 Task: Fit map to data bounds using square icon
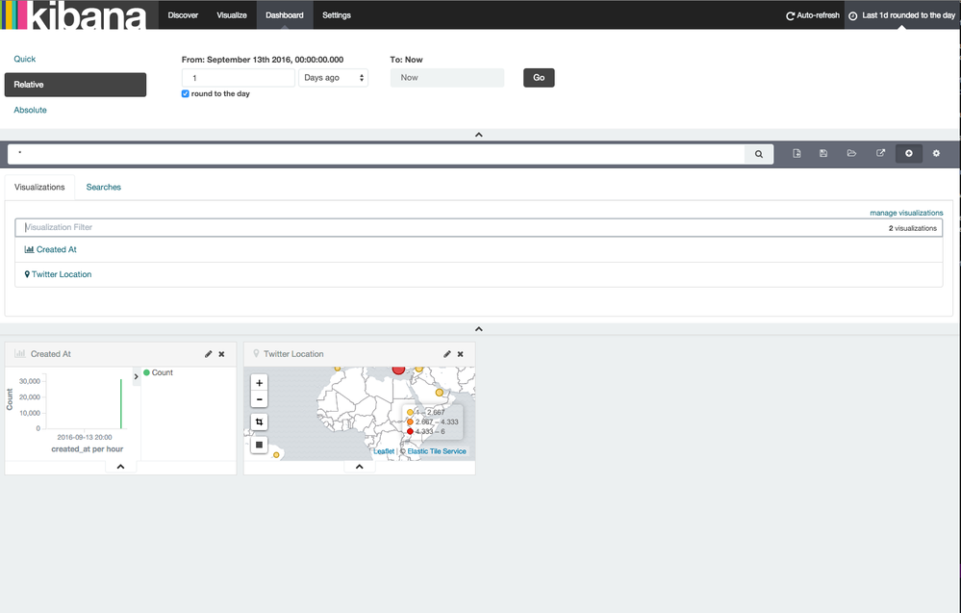pos(258,444)
